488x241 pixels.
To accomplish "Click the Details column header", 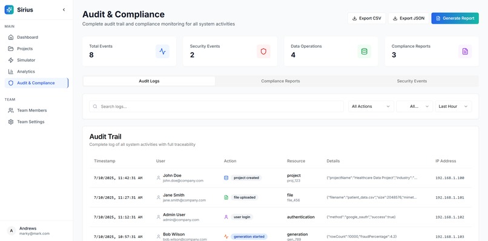I will click(333, 161).
